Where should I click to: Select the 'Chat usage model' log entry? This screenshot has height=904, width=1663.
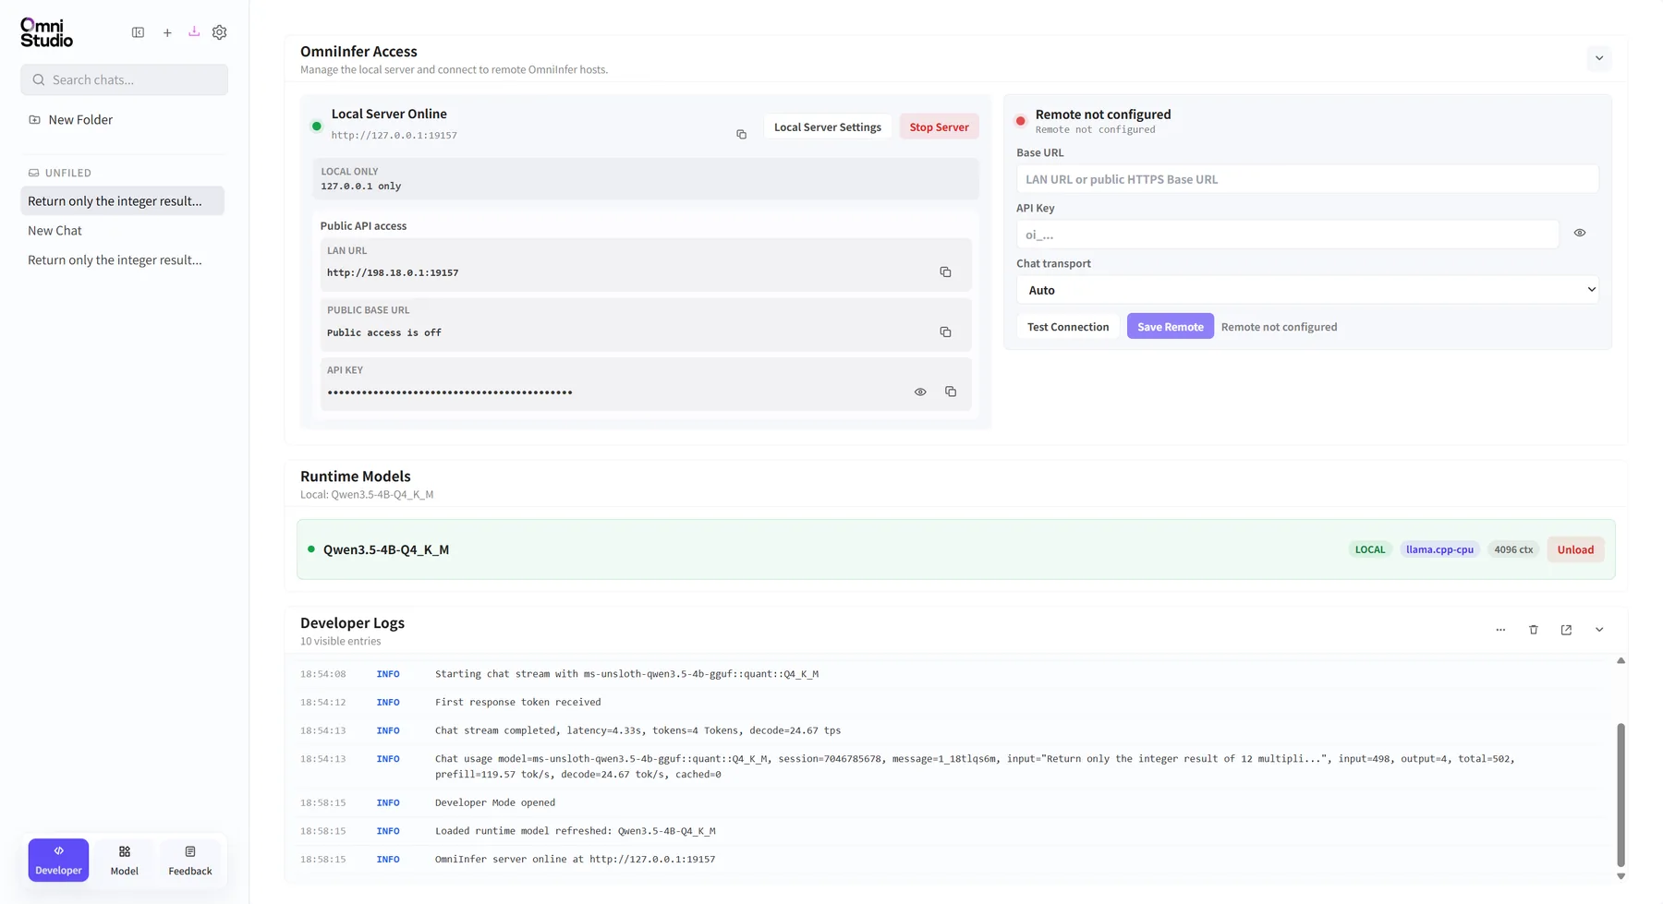coord(952,766)
